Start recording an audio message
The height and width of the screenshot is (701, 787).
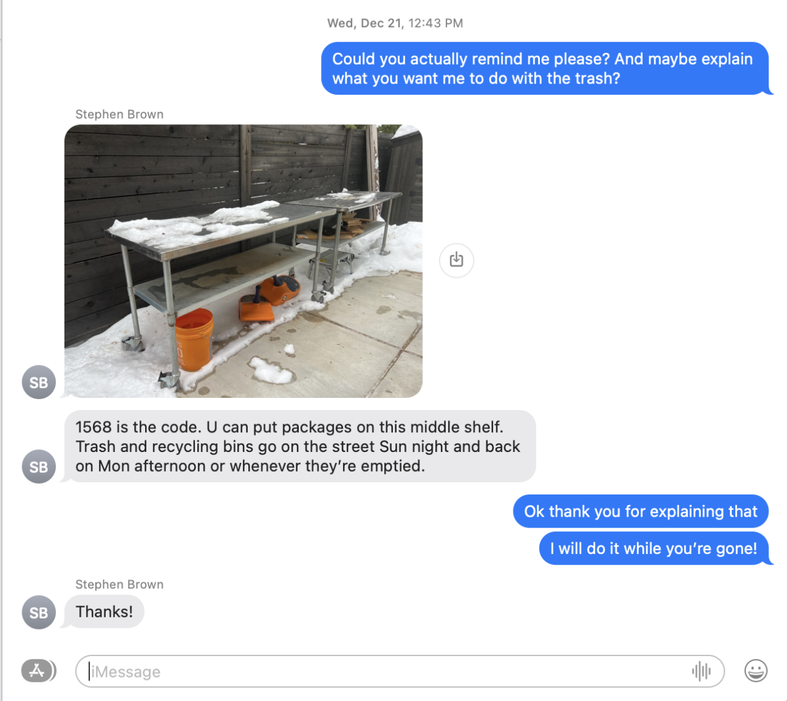pos(701,671)
